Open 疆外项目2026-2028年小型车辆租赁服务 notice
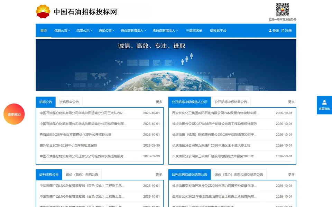Image resolution: width=332 pixels, height=207 pixels. (68, 145)
